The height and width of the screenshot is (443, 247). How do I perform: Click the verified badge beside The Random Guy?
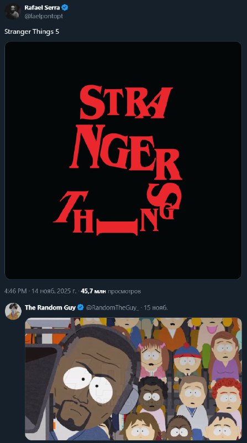tap(81, 307)
